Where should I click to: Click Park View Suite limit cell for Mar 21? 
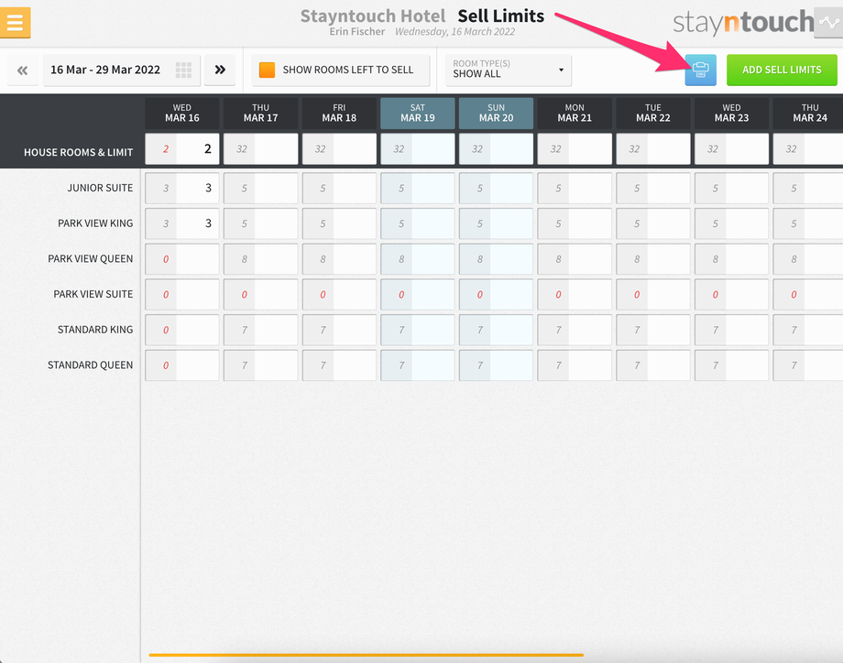click(590, 295)
